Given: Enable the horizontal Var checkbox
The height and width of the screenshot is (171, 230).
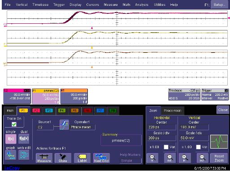Looking at the screenshot, I should [x=166, y=147].
